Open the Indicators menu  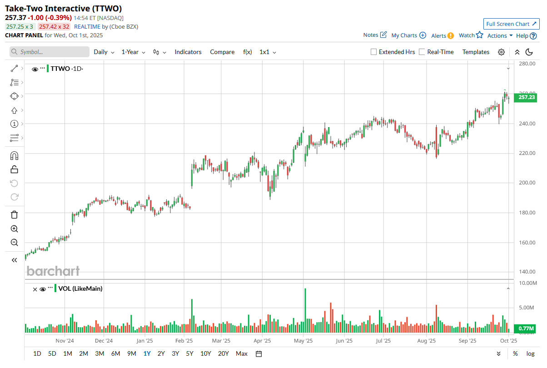click(188, 52)
